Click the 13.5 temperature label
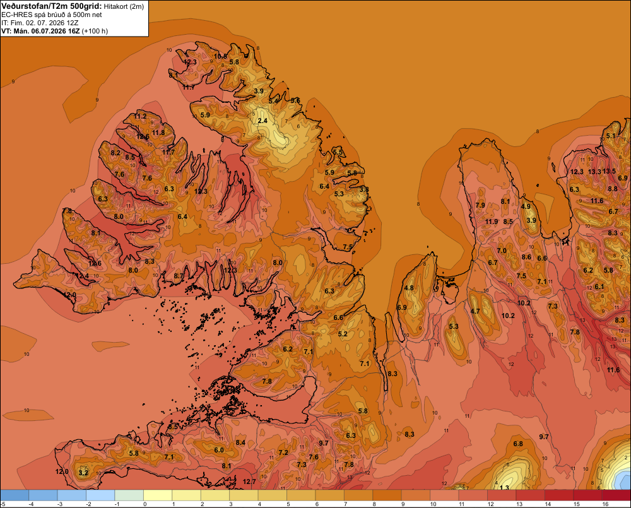 (x=609, y=171)
